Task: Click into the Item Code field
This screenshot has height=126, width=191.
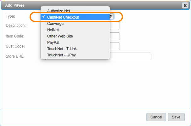Action: [x=115, y=36]
